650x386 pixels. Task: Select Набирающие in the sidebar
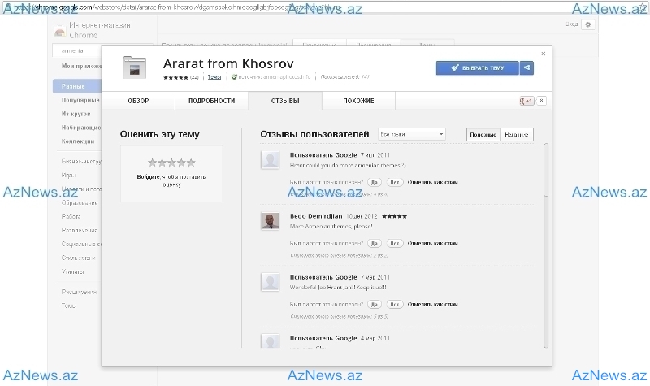[80, 128]
